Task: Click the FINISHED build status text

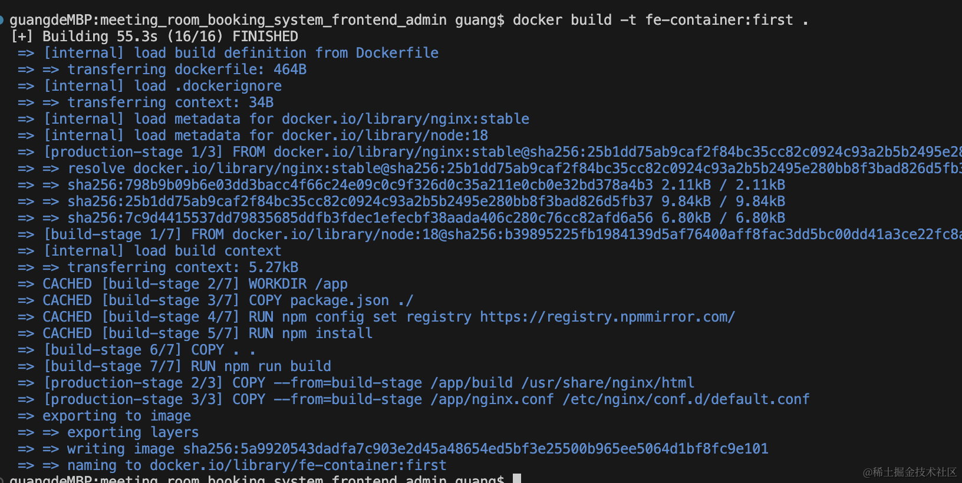Action: click(265, 37)
